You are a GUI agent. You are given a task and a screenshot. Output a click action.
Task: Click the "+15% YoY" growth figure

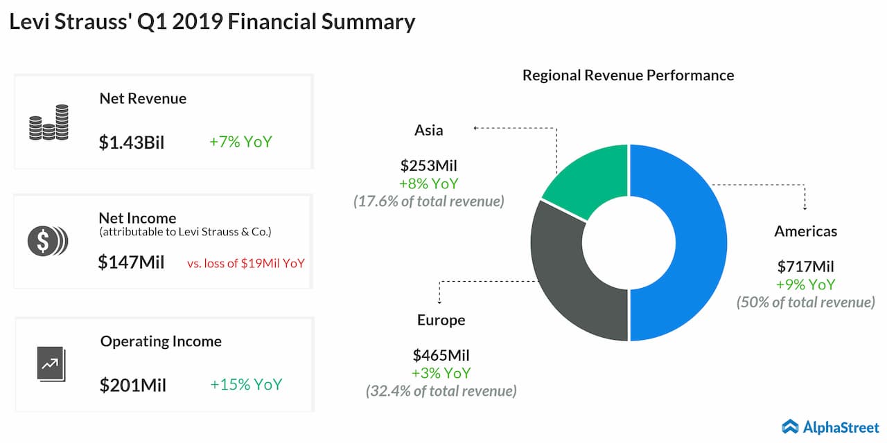[x=246, y=385]
